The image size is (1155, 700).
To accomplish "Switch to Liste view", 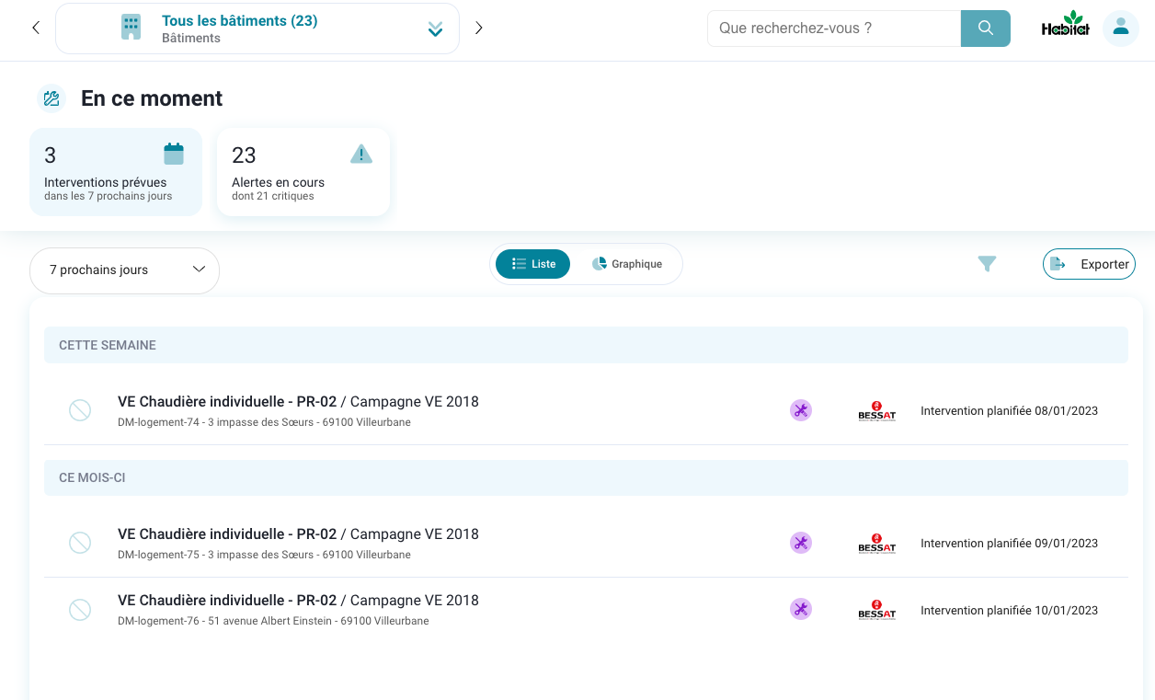I will (533, 264).
